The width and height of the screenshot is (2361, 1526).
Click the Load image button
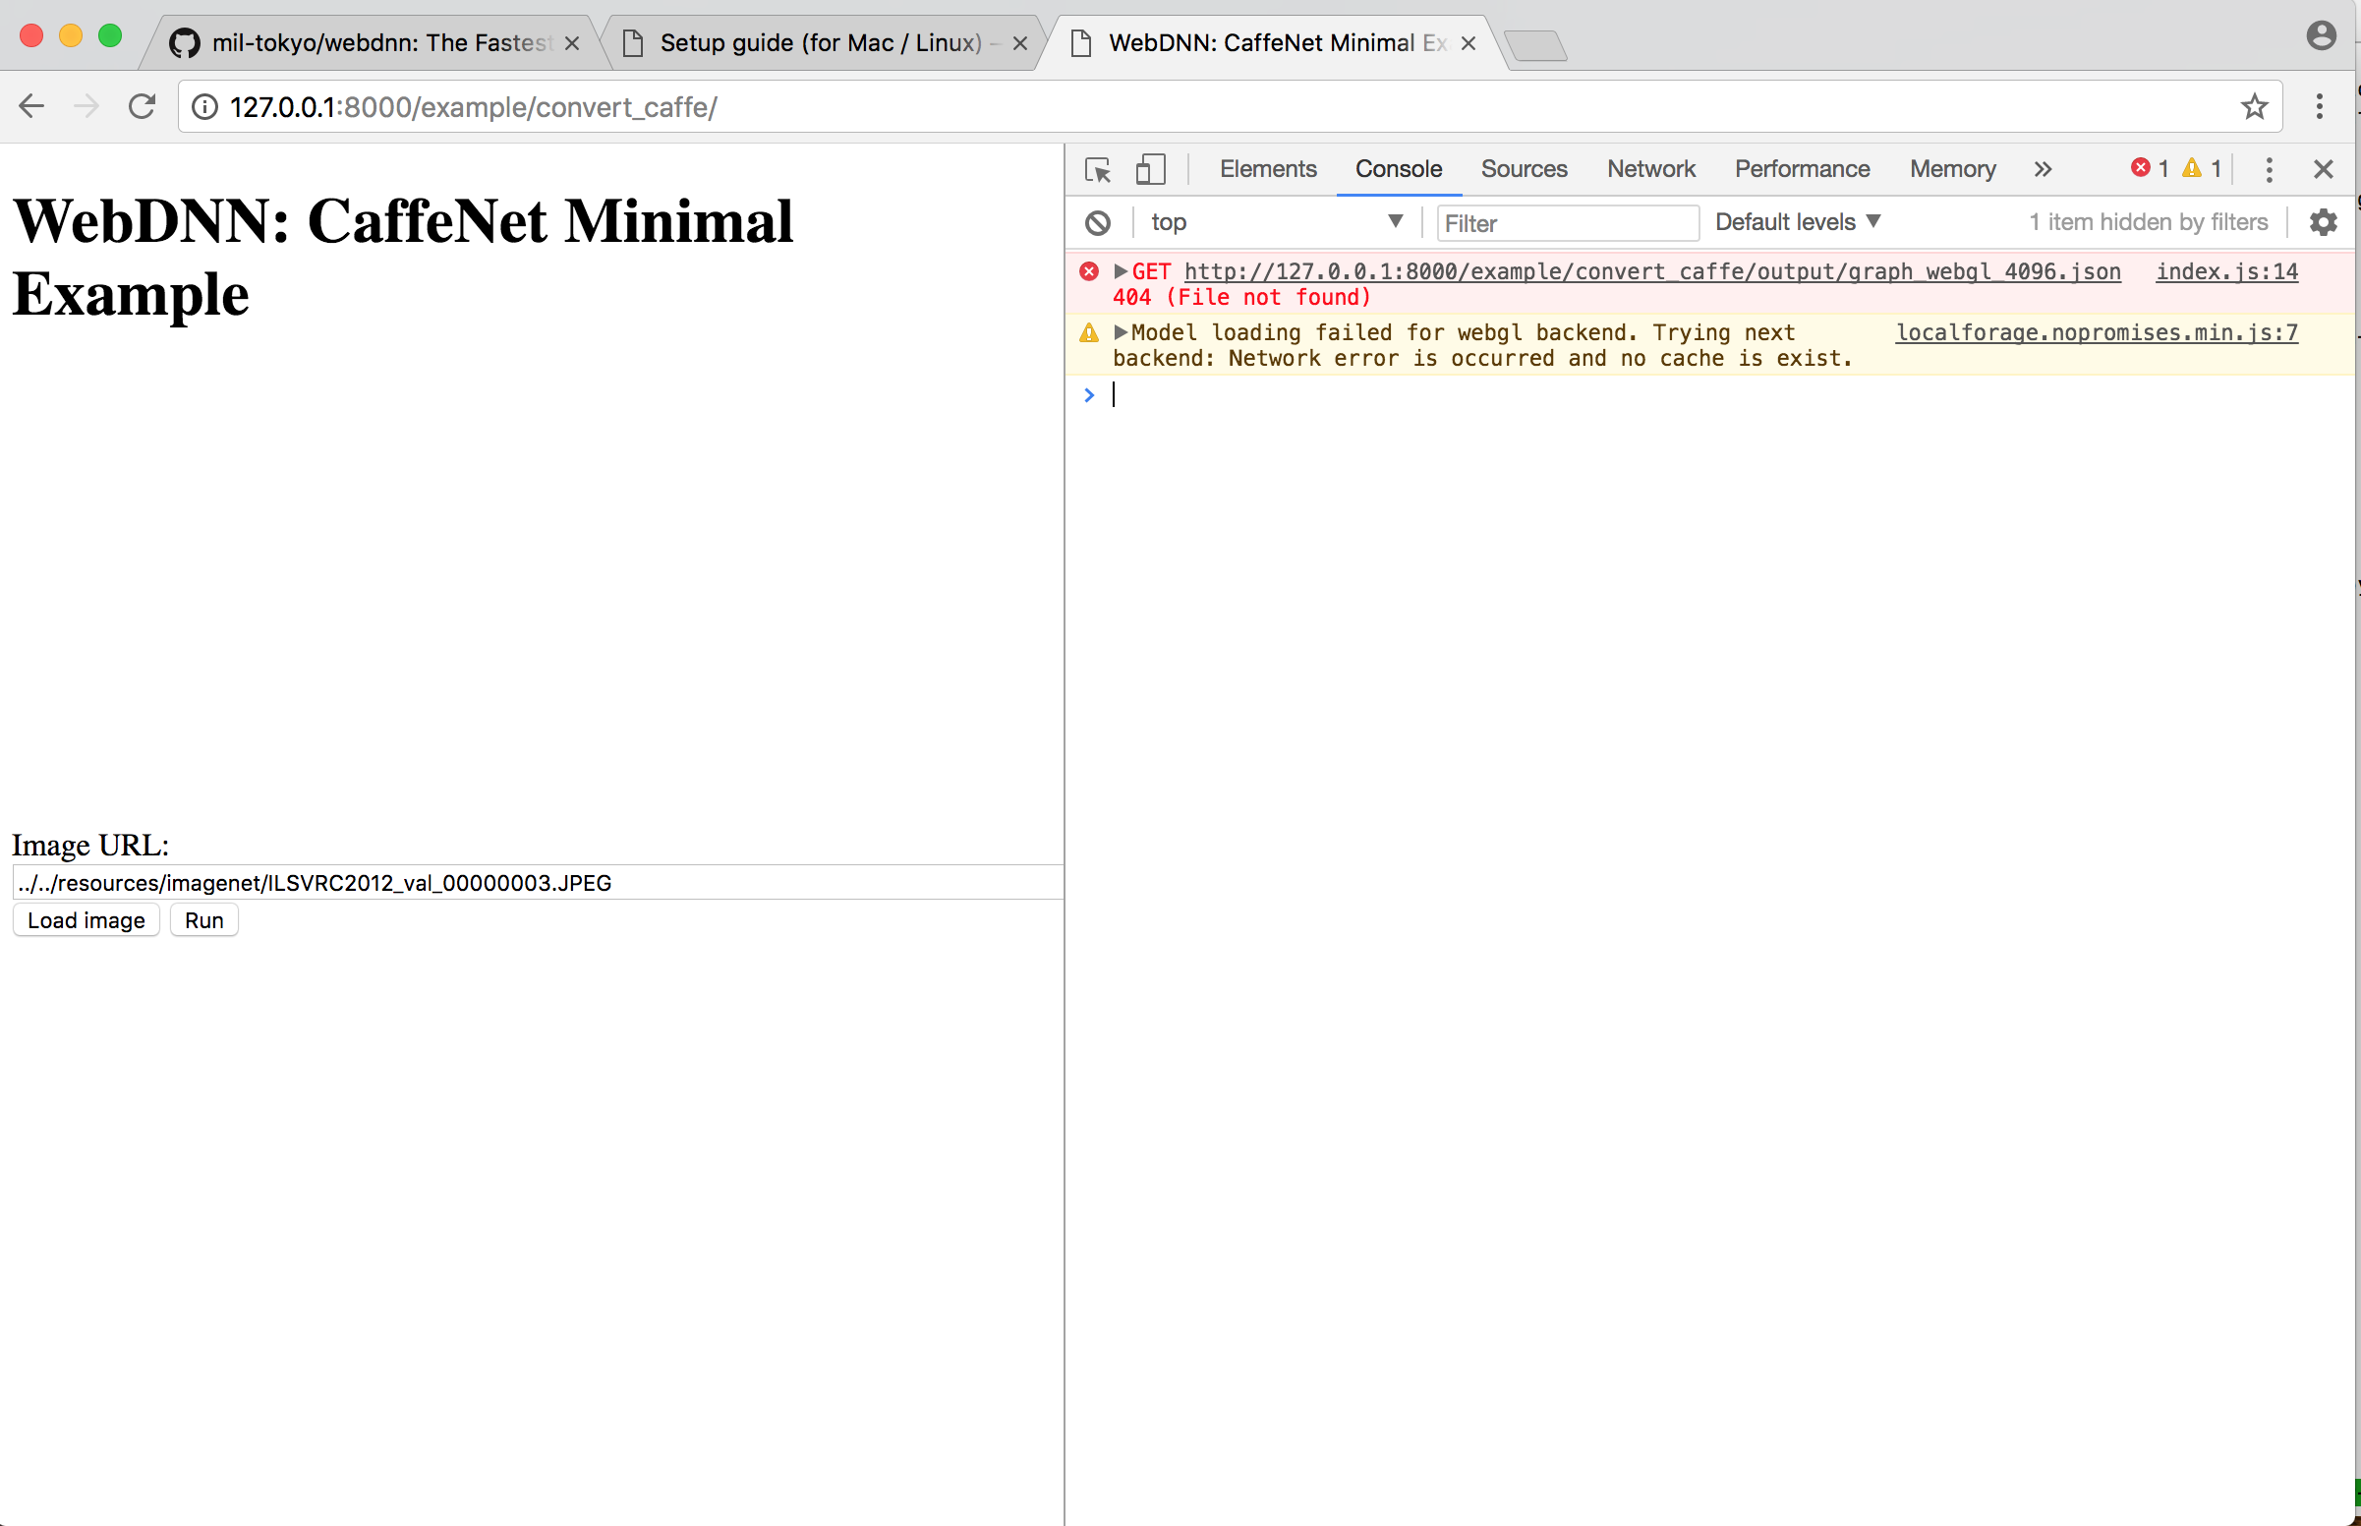86,920
